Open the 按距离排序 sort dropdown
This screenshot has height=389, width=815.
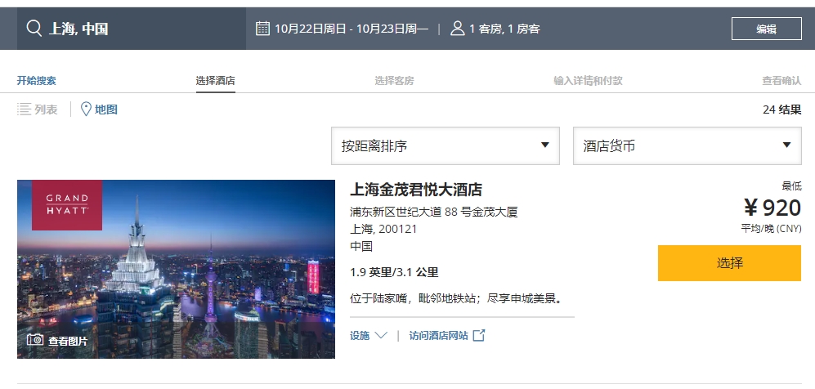445,146
